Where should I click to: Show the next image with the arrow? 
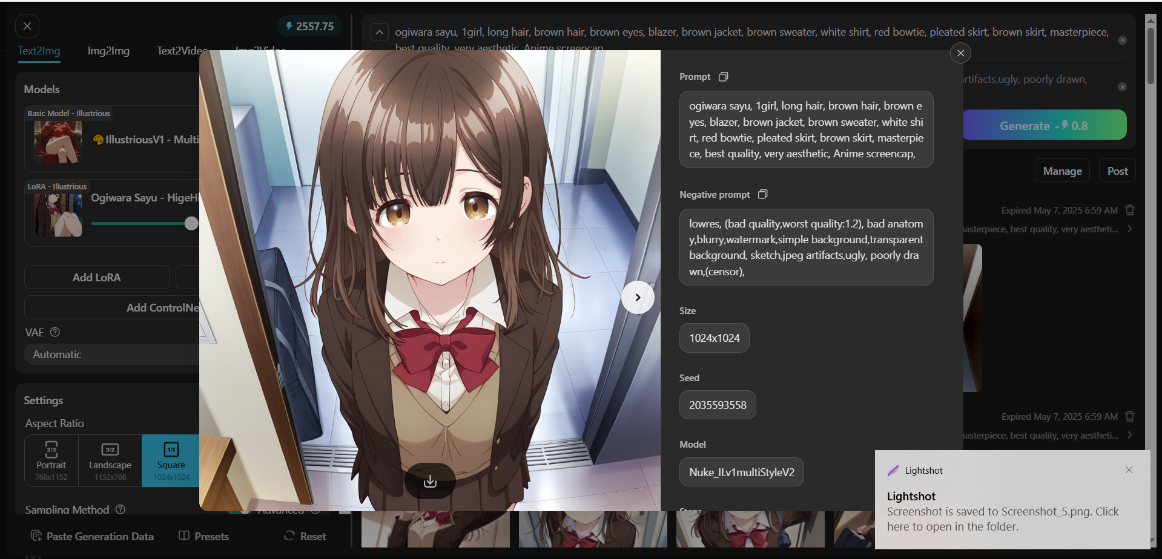pyautogui.click(x=638, y=297)
